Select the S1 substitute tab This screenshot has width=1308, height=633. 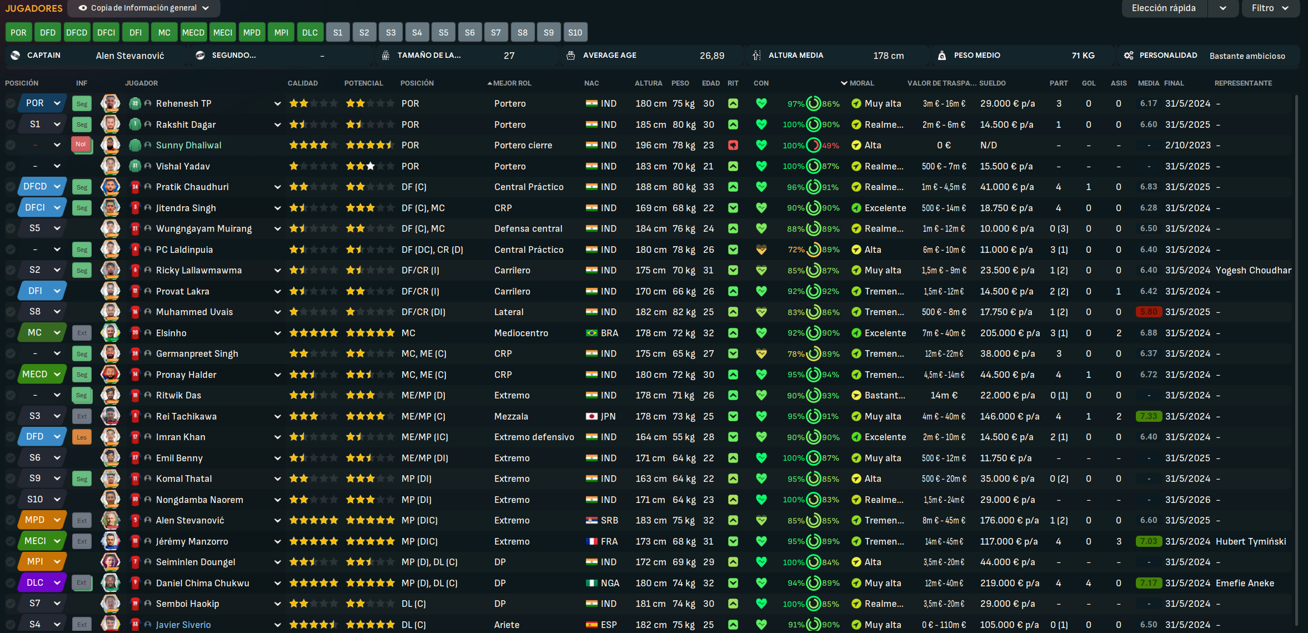pos(338,33)
